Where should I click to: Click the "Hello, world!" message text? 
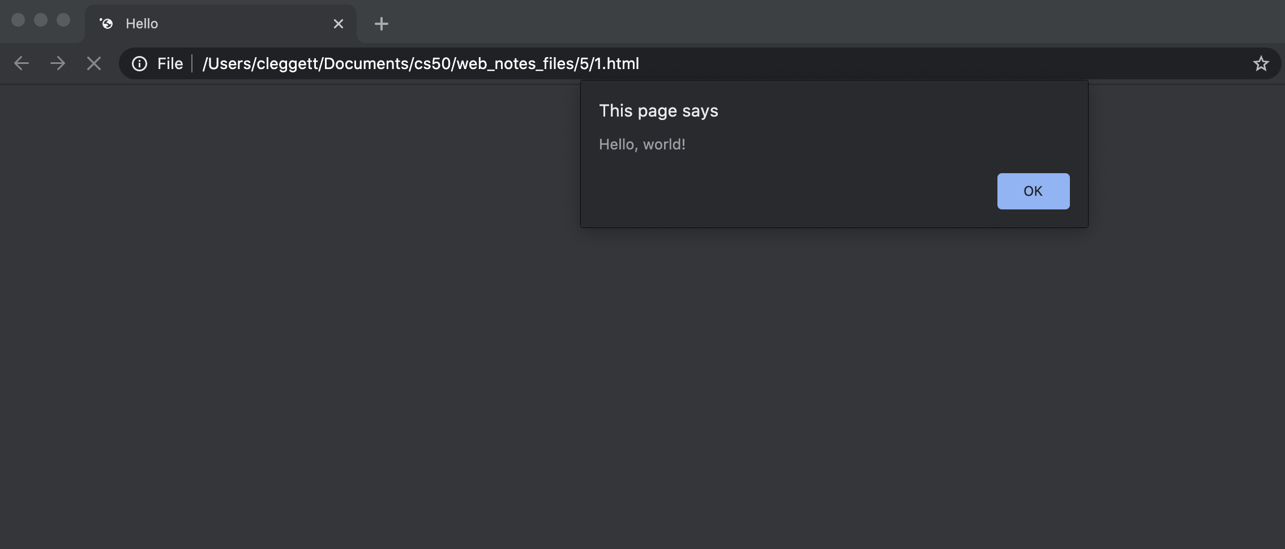642,145
